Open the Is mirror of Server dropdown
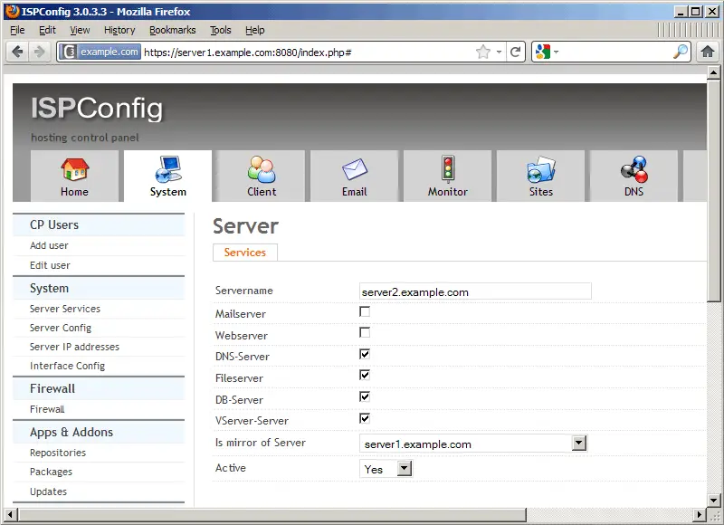724x525 pixels. click(473, 444)
